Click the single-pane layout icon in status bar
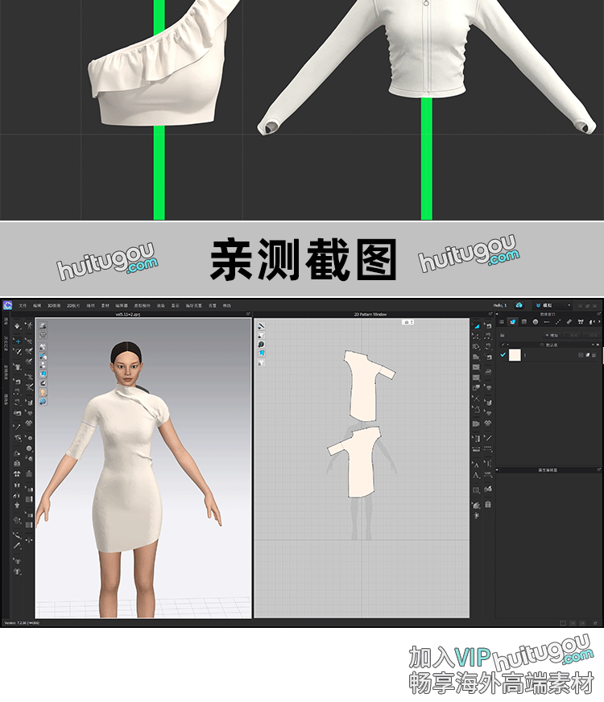Screen dimensions: 604x702 (563, 623)
